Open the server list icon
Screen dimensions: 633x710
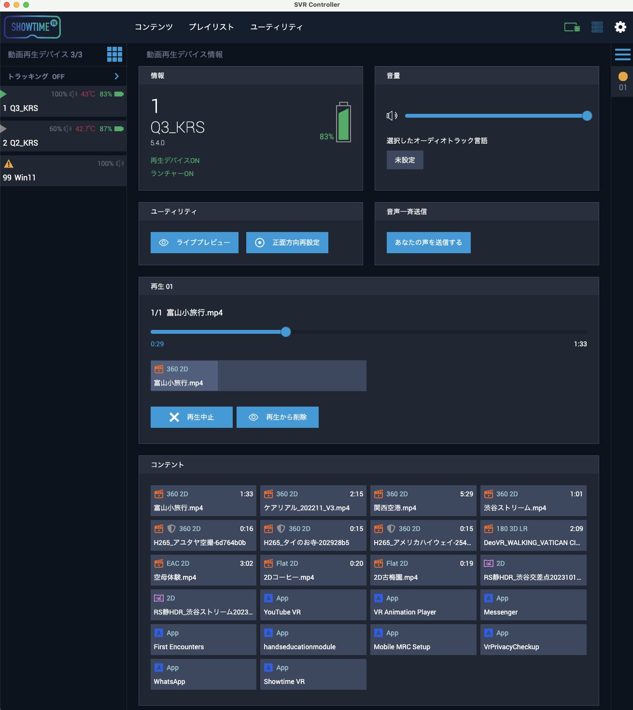point(597,27)
